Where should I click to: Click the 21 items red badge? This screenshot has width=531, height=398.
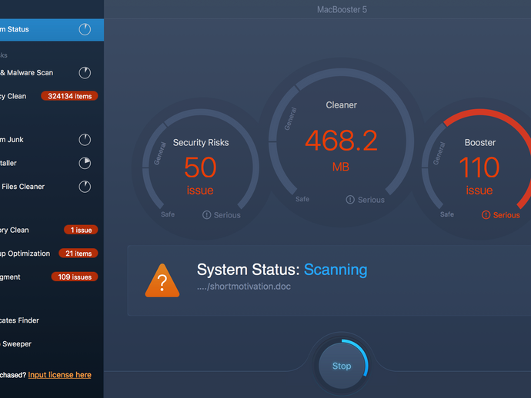pos(78,254)
